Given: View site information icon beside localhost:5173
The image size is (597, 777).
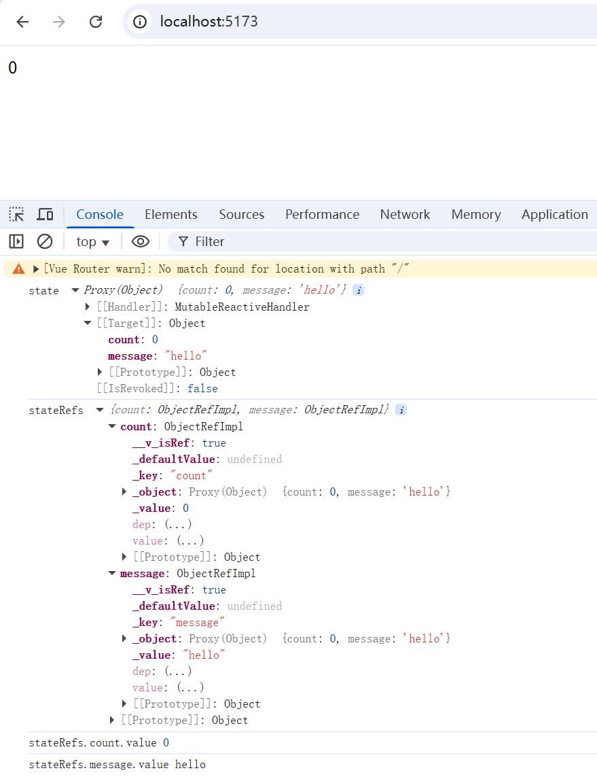Looking at the screenshot, I should click(140, 22).
